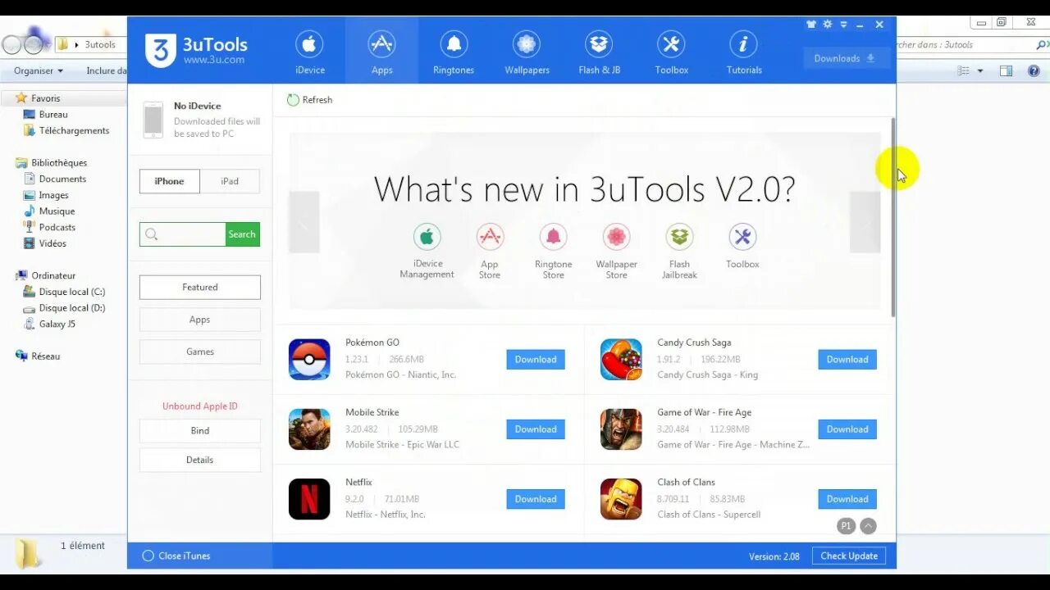This screenshot has height=590, width=1050.
Task: Show next banner slide
Action: click(865, 222)
